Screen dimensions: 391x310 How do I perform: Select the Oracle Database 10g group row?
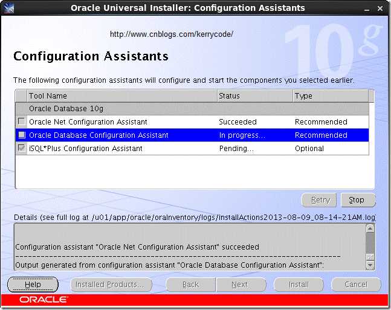coord(193,109)
